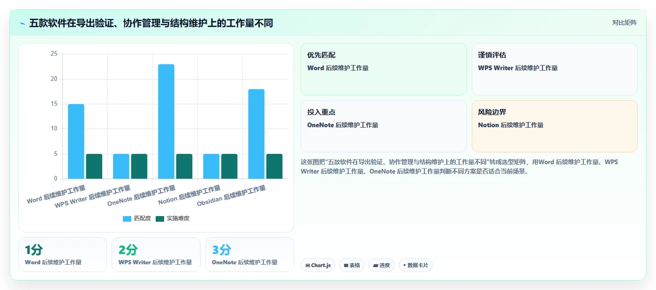Image resolution: width=656 pixels, height=290 pixels.
Task: Click the y-axis value 15
Action: pyautogui.click(x=54, y=104)
